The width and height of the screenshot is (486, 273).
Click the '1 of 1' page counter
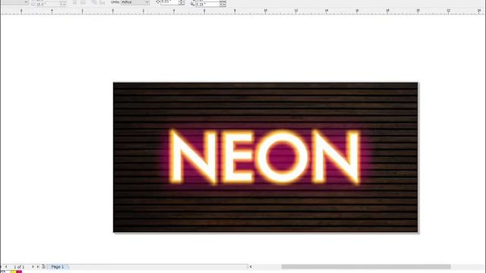(19, 266)
